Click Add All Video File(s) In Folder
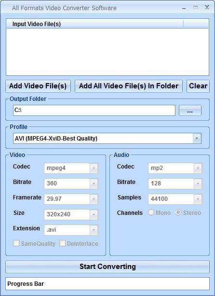 tap(129, 86)
